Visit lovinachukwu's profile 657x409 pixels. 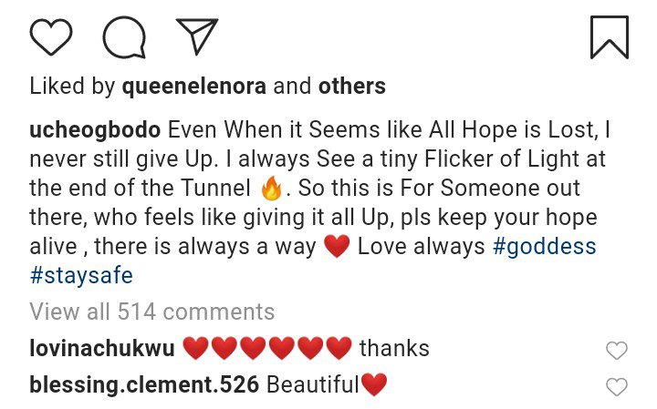pyautogui.click(x=102, y=348)
